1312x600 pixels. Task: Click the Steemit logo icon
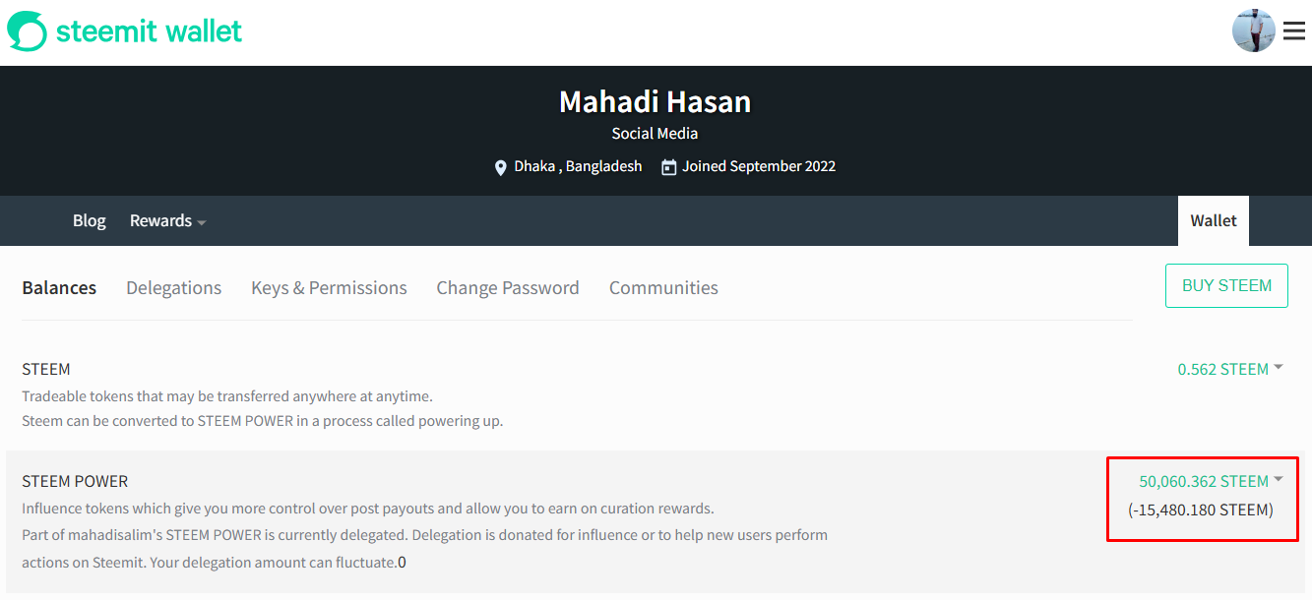27,31
